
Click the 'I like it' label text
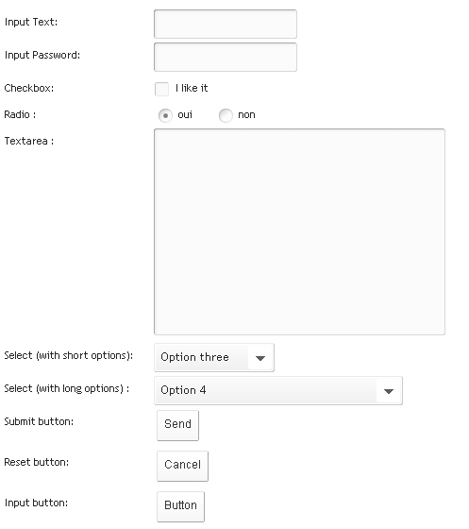(x=192, y=88)
